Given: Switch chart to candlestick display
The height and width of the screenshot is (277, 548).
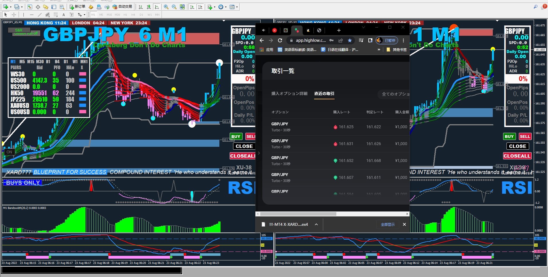Looking at the screenshot, I should click(x=149, y=7).
